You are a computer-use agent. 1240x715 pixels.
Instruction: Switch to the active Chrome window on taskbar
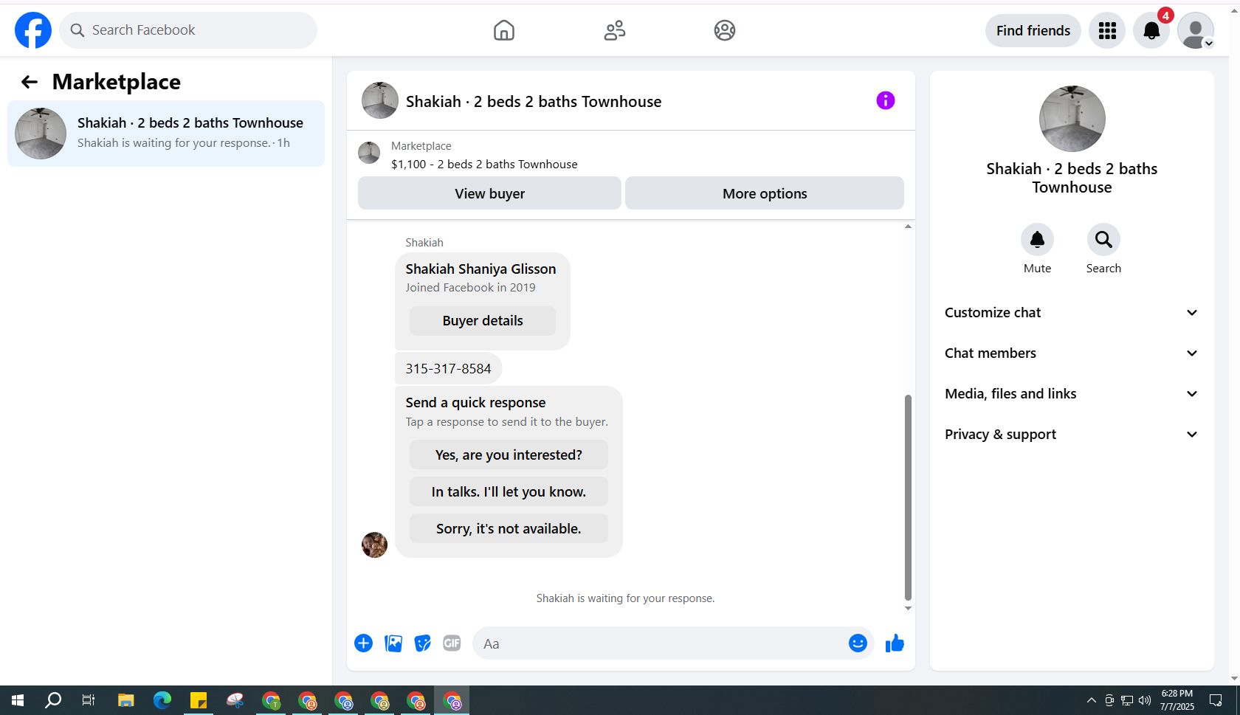452,700
